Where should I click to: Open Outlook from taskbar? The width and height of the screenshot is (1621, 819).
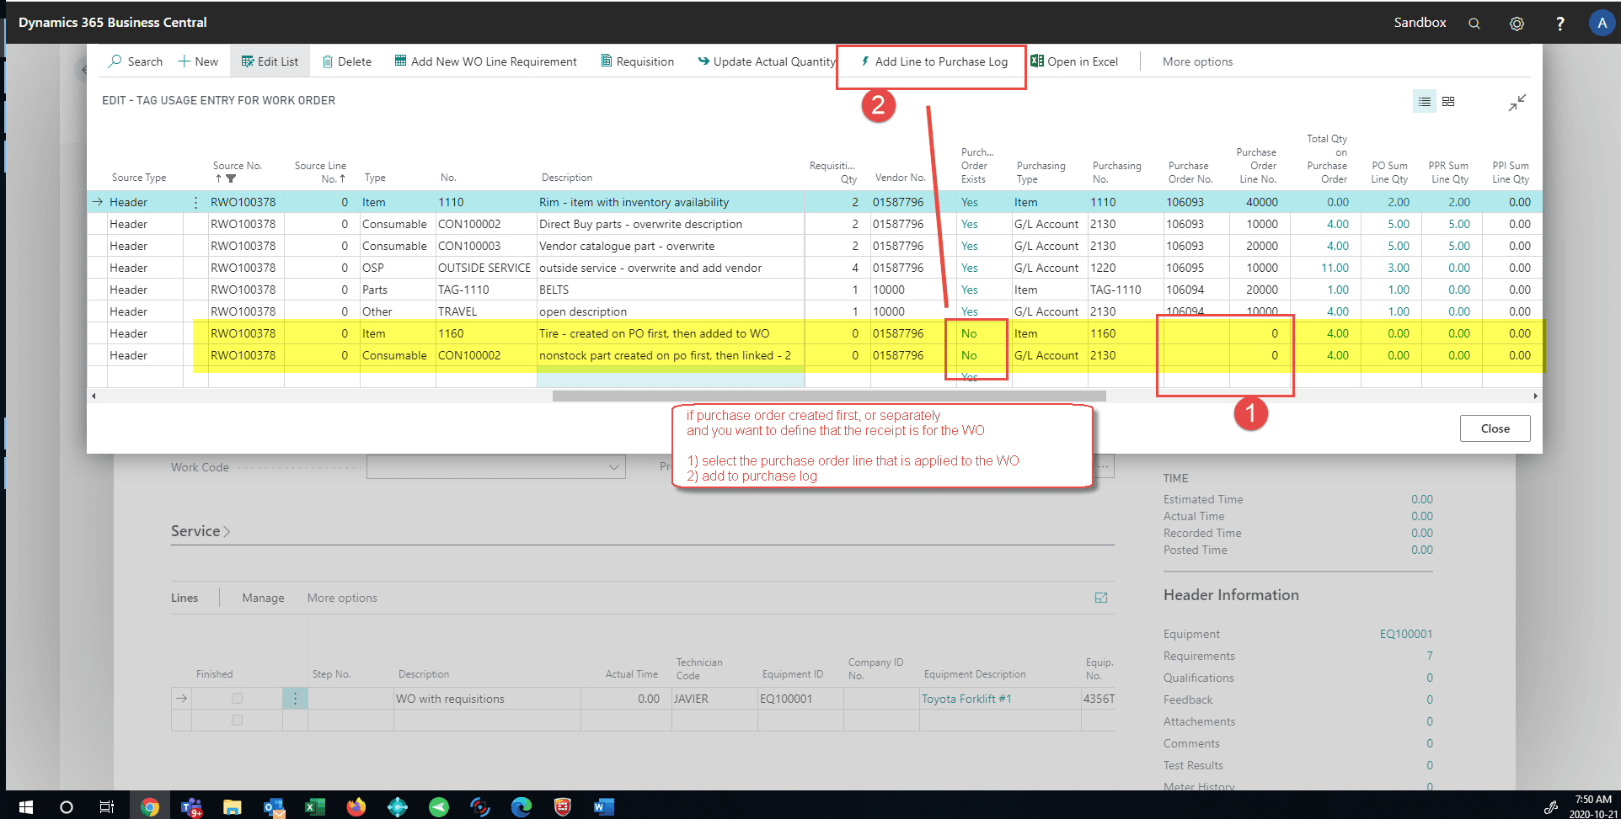[x=274, y=807]
